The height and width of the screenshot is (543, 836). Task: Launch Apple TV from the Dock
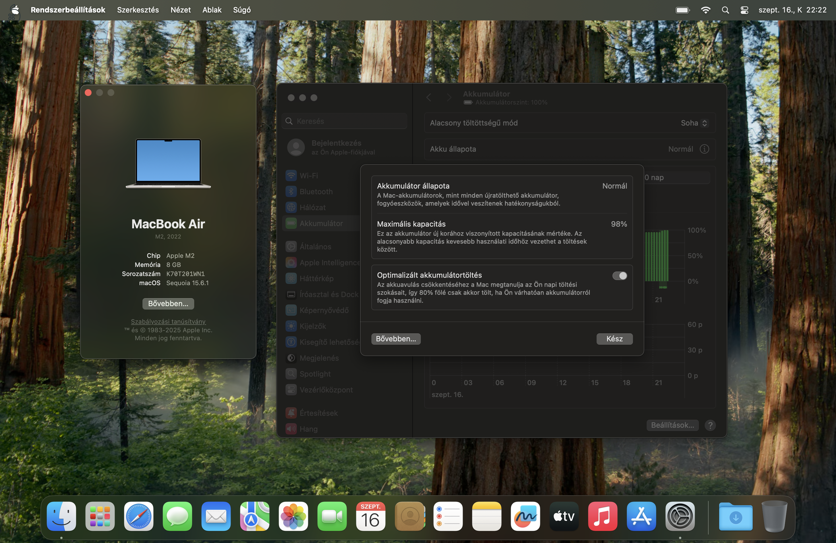564,516
